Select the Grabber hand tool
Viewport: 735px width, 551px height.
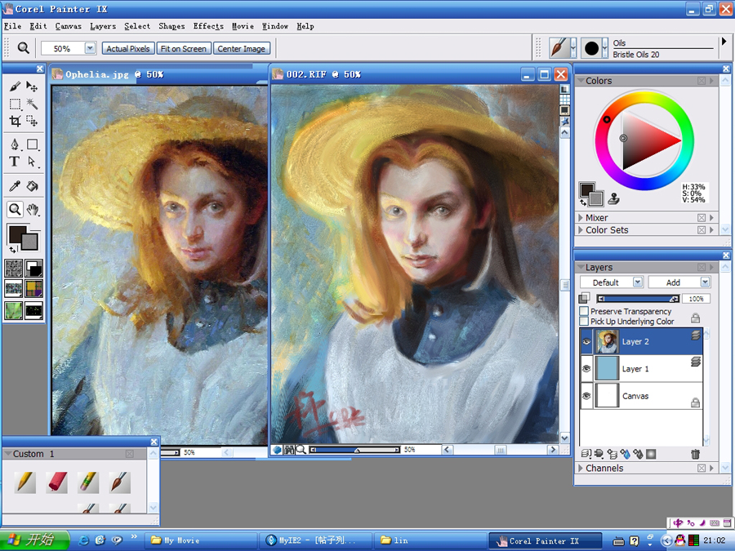point(32,210)
